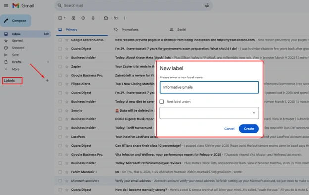Viewport: 309px width, 195px height.
Task: Select the Snov.io email checkbox
Action: [x=60, y=111]
